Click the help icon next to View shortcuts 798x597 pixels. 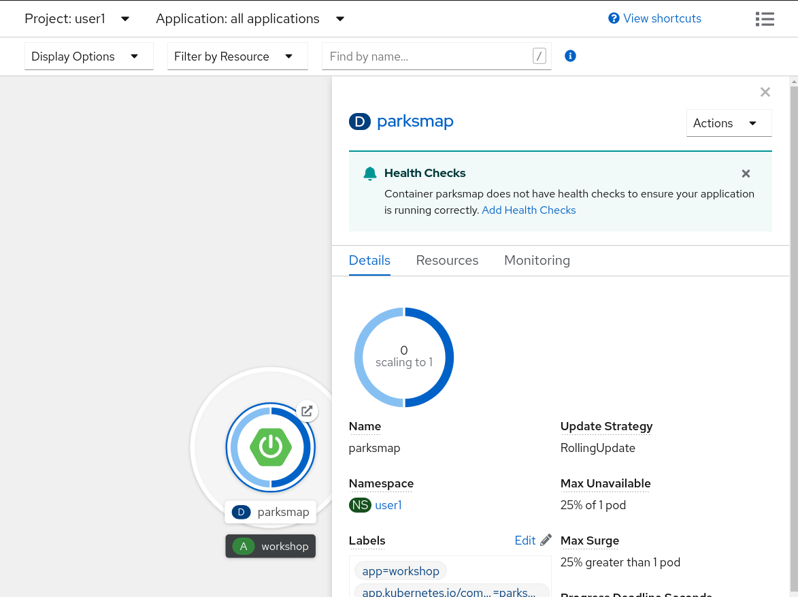click(x=614, y=18)
